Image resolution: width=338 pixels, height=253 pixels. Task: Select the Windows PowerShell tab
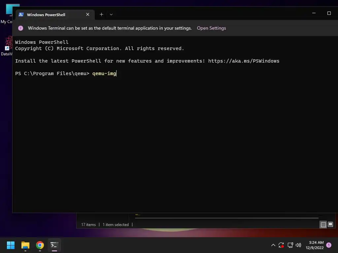[55, 14]
